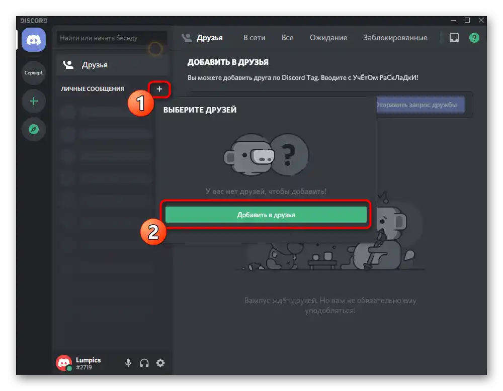503x391 pixels.
Task: Switch to the В сети tab
Action: (254, 38)
